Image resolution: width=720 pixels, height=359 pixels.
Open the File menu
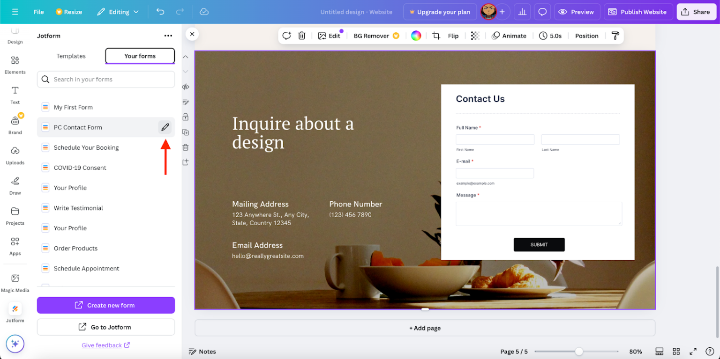tap(38, 12)
